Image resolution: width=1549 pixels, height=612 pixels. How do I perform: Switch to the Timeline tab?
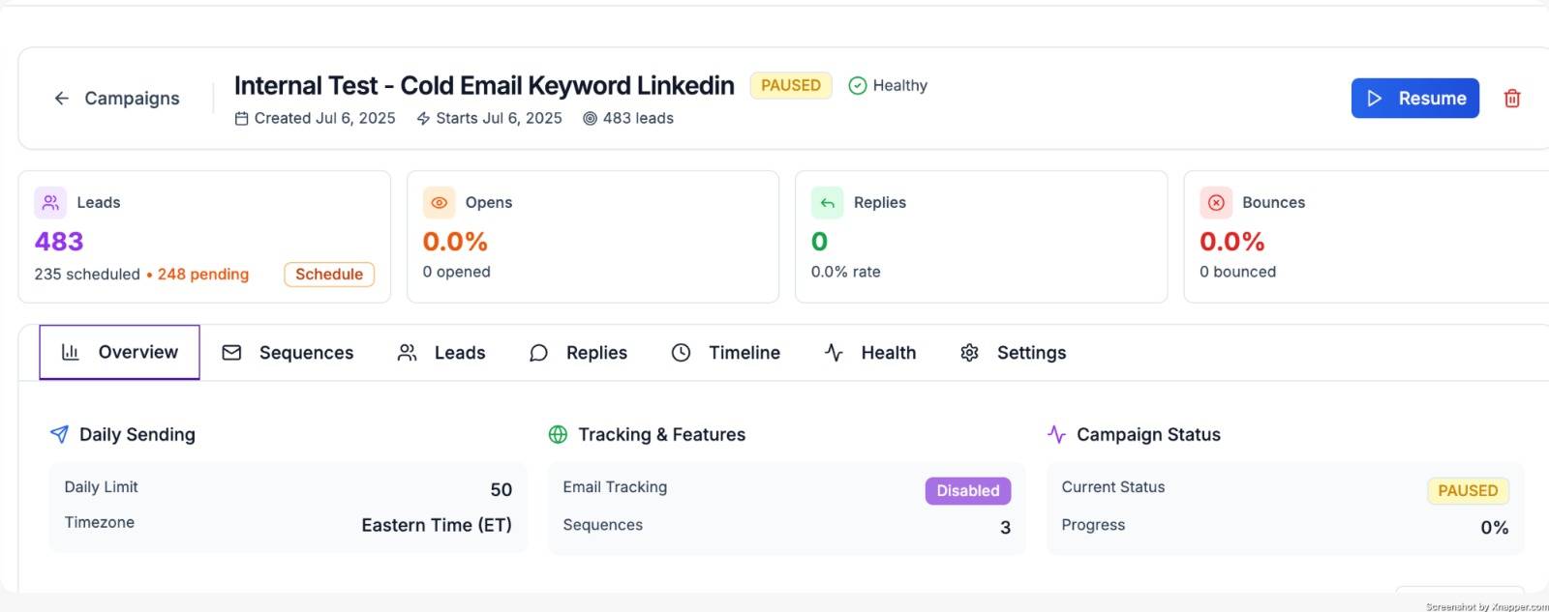(x=725, y=353)
